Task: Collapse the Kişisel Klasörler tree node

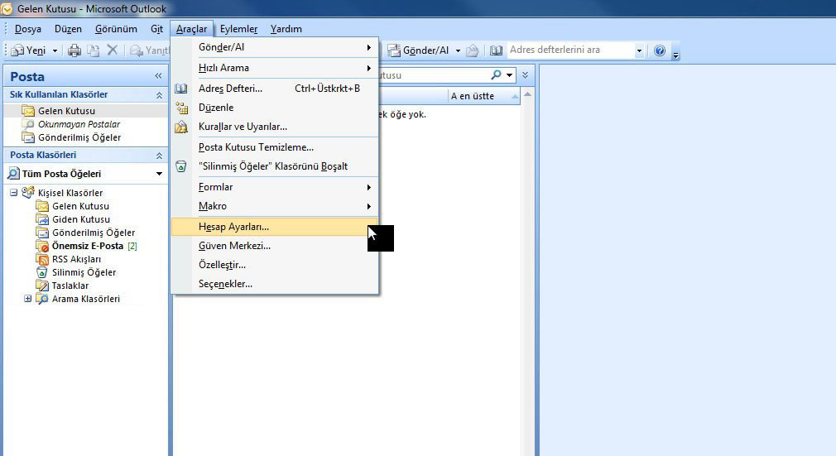Action: coord(14,193)
